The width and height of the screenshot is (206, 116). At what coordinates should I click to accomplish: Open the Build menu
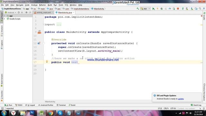pyautogui.click(x=50, y=5)
